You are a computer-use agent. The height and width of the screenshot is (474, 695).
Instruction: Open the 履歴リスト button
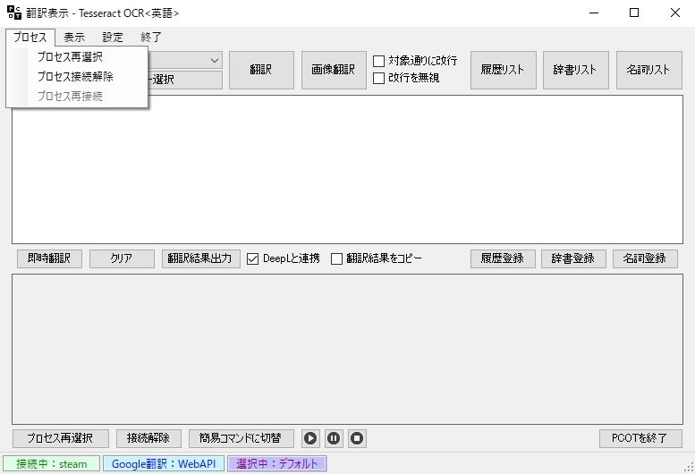[503, 70]
